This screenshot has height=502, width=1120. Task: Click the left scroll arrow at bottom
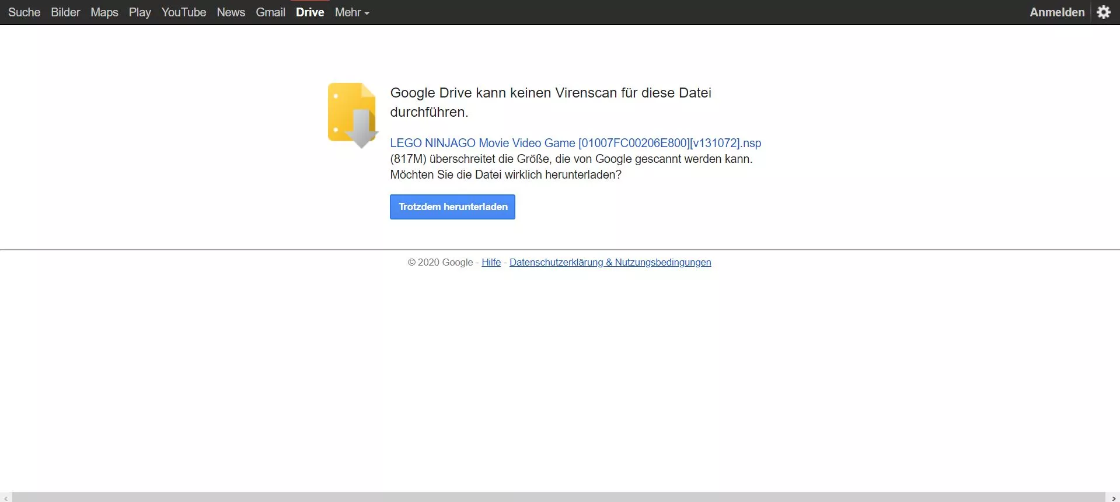tap(6, 497)
